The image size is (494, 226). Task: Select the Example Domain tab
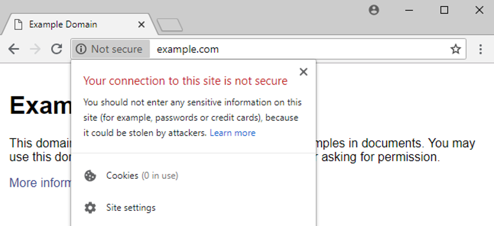[x=63, y=25]
